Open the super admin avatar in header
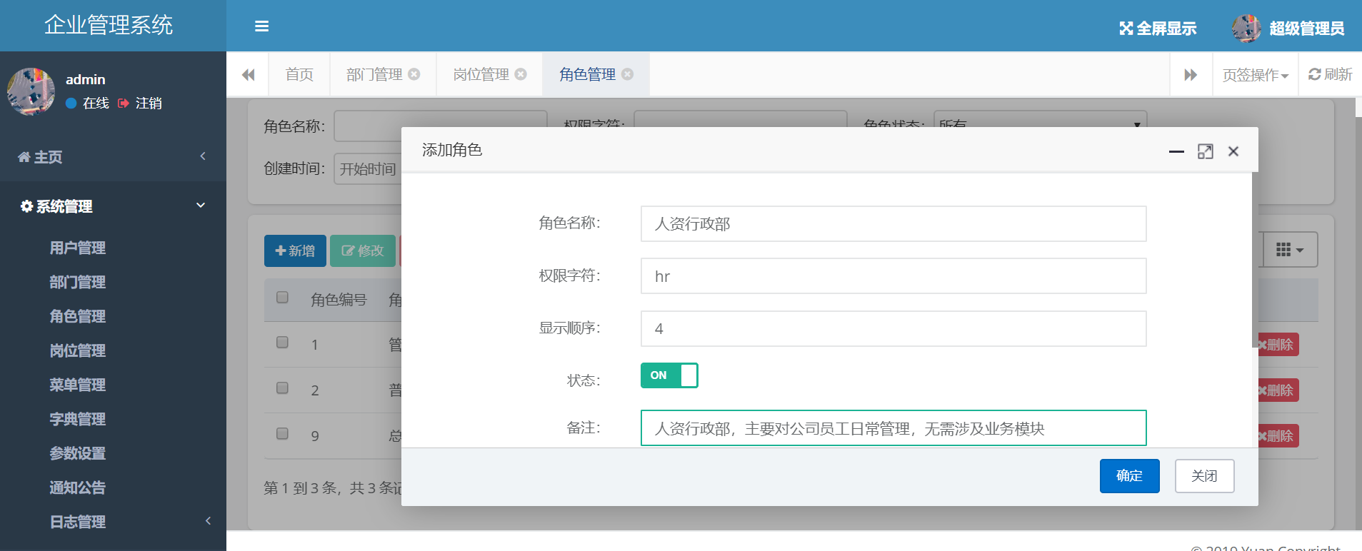This screenshot has width=1362, height=551. [1246, 29]
